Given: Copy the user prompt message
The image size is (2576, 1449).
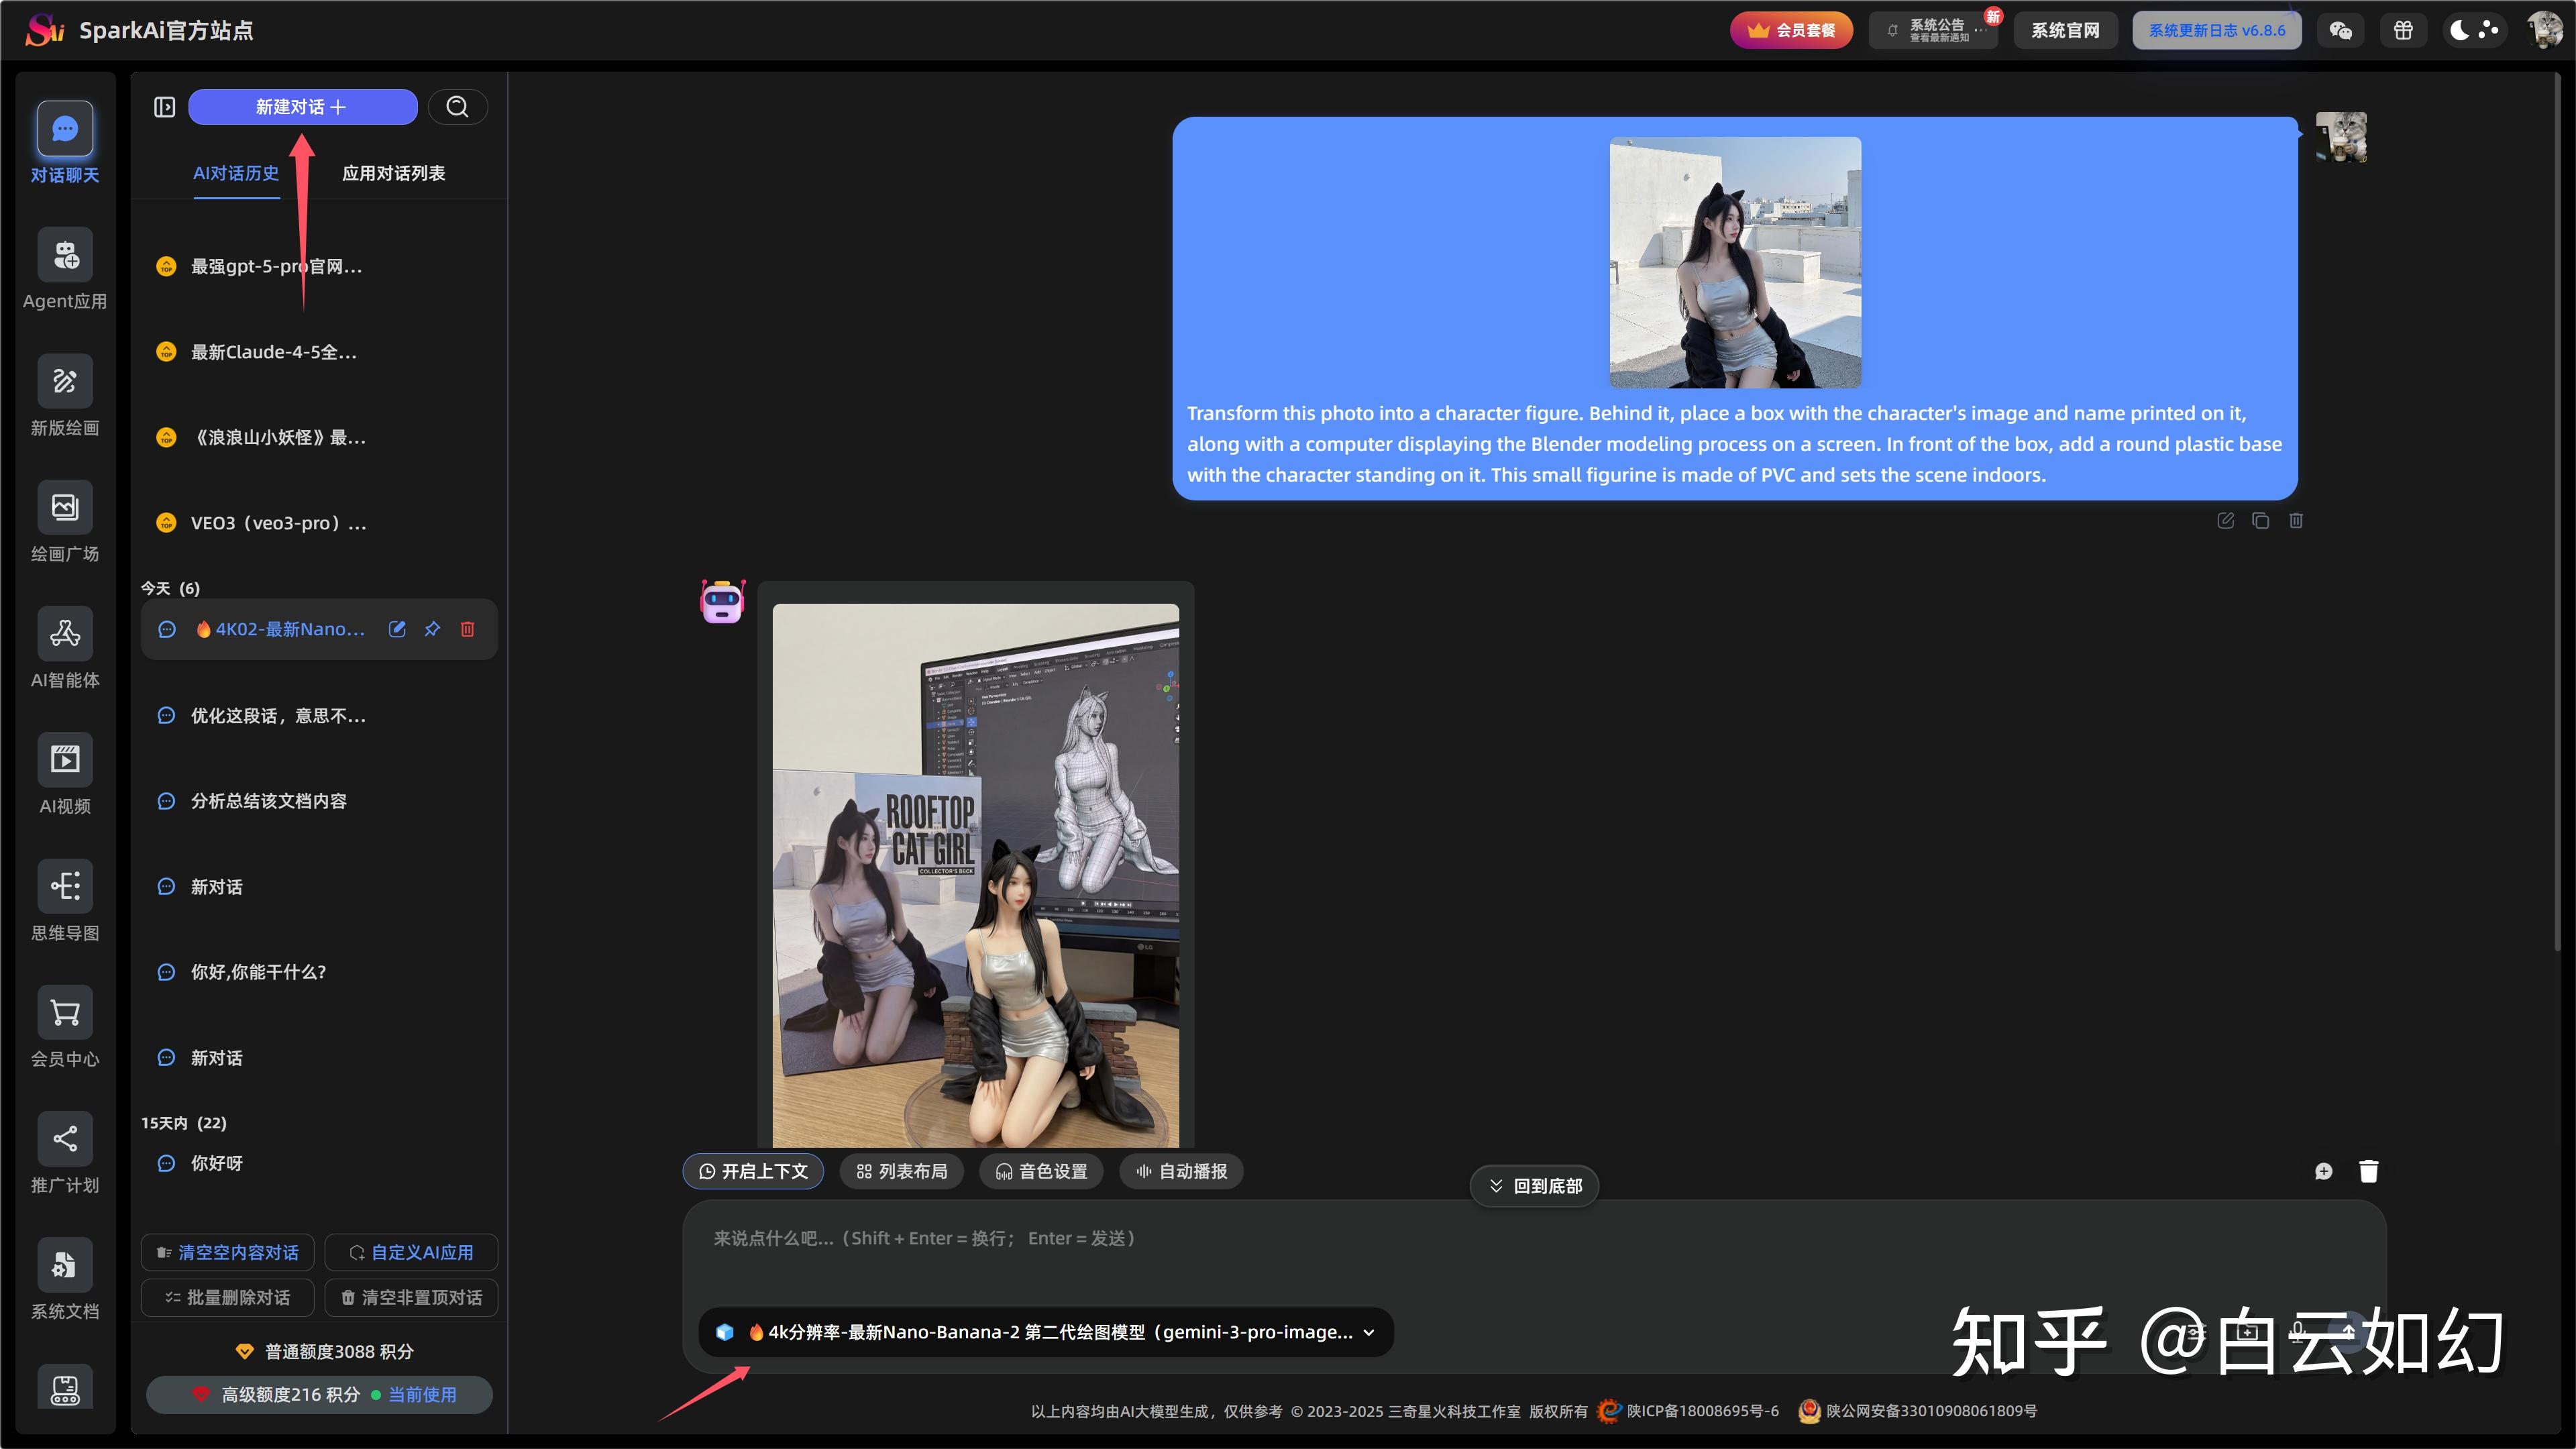Looking at the screenshot, I should pos(2260,521).
